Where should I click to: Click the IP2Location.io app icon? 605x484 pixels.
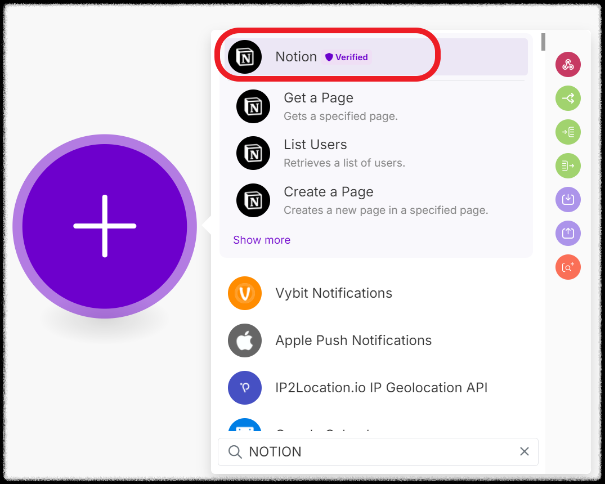coord(245,388)
